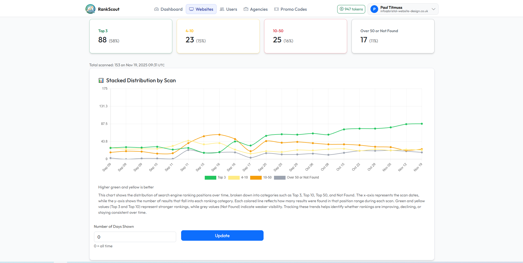The width and height of the screenshot is (523, 263).
Task: Go to the Promo Codes page
Action: 294,9
